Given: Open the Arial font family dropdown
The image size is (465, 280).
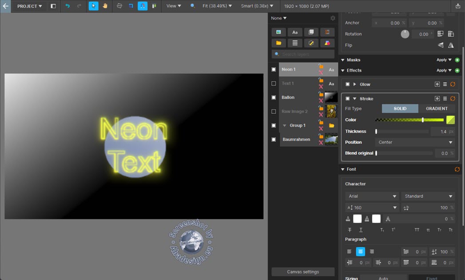Looking at the screenshot, I should tap(372, 196).
